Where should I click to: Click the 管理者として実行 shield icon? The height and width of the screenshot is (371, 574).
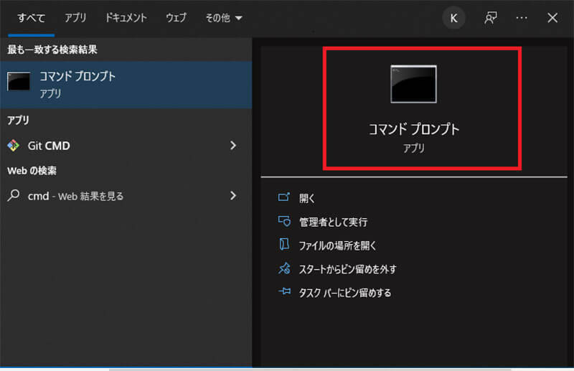pos(284,222)
